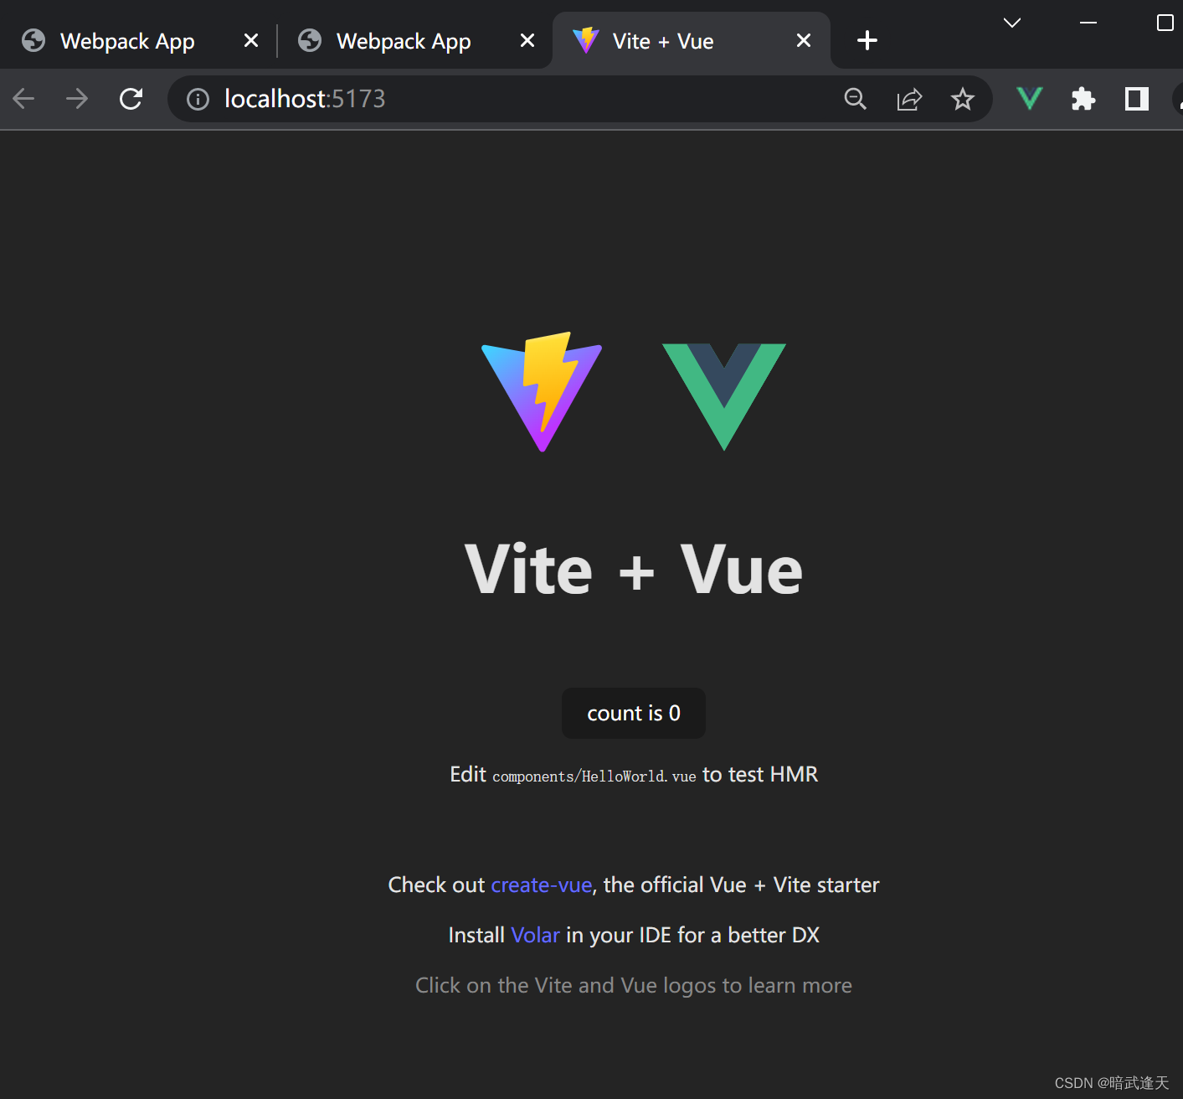Open the create-vue link
The height and width of the screenshot is (1099, 1183).
point(542,885)
